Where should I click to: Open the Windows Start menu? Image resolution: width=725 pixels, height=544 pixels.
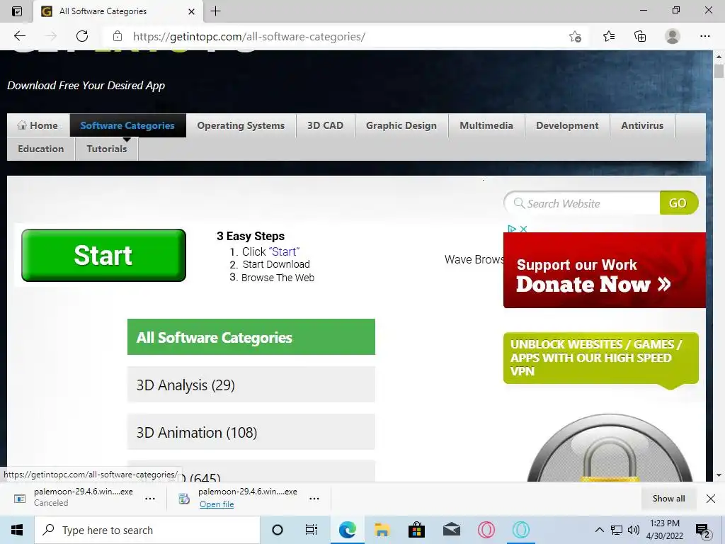17,530
